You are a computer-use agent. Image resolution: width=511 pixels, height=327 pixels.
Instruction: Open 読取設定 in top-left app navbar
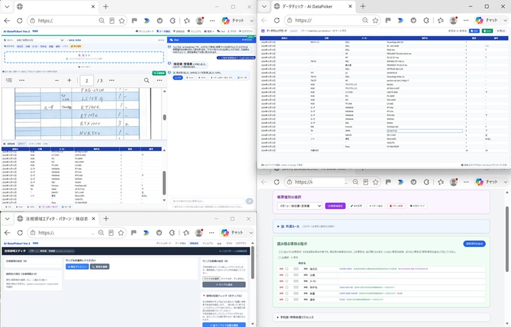[x=179, y=31]
